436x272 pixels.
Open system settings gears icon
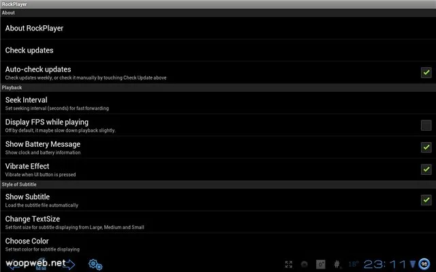coord(95,265)
